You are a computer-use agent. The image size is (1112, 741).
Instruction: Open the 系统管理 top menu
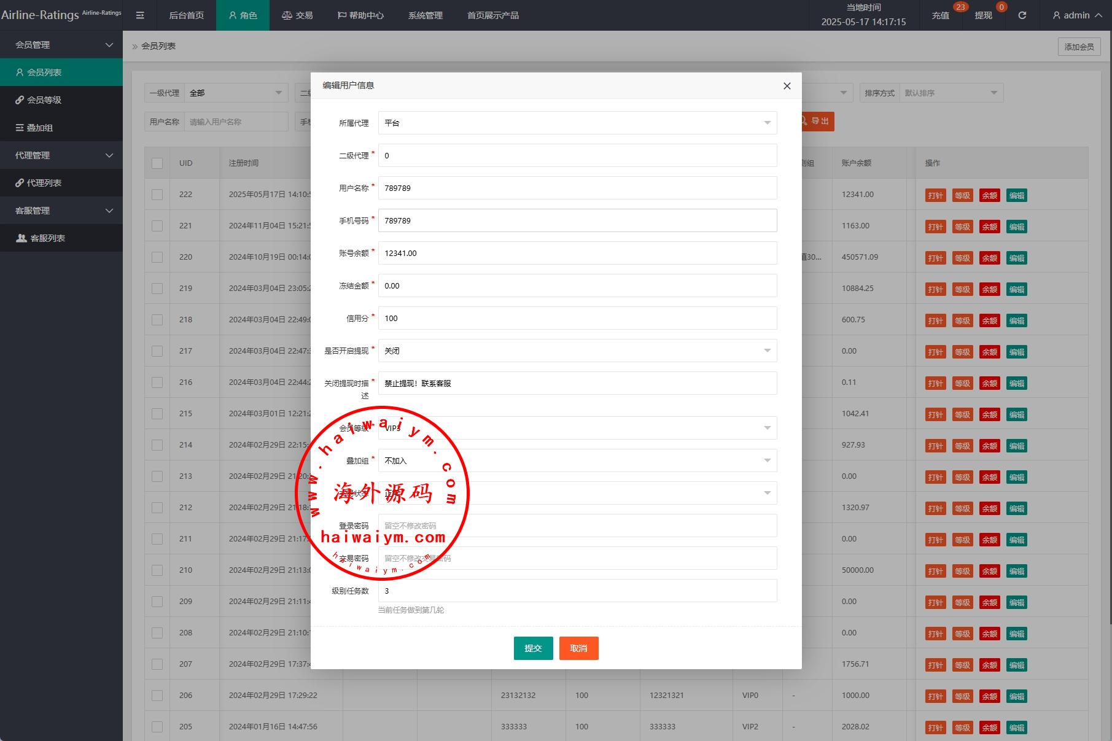(x=425, y=15)
